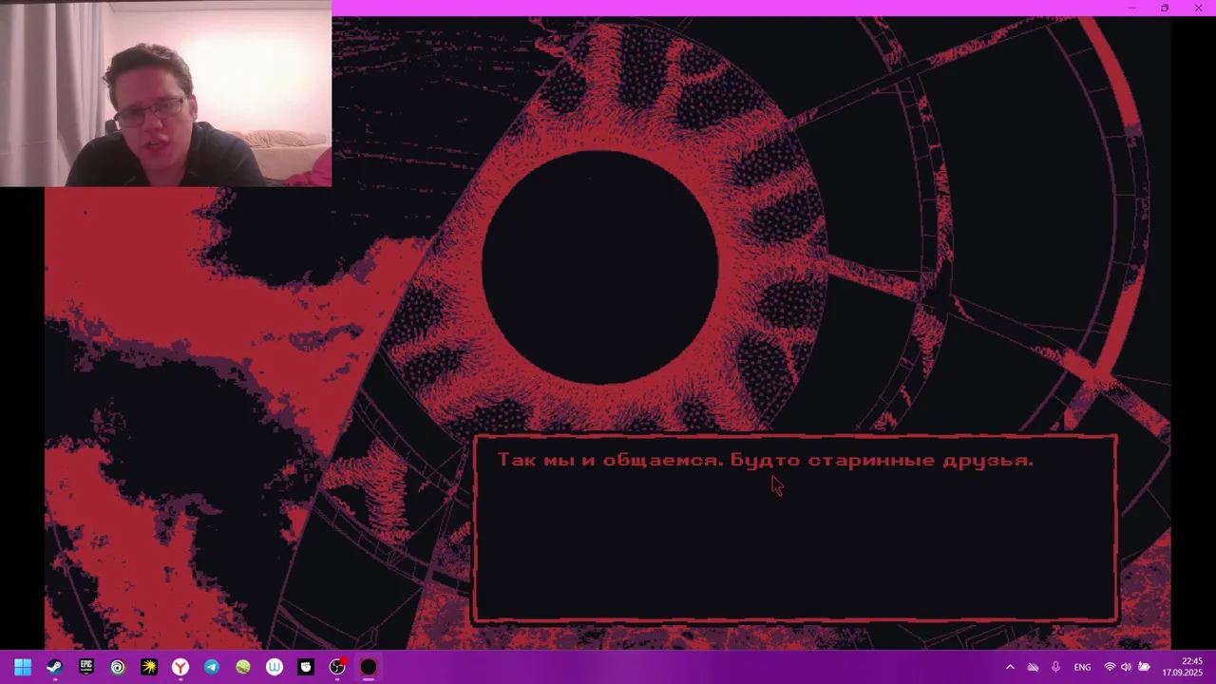This screenshot has width=1216, height=684.
Task: Click inside the red-bordered dialogue box
Action: click(x=795, y=529)
